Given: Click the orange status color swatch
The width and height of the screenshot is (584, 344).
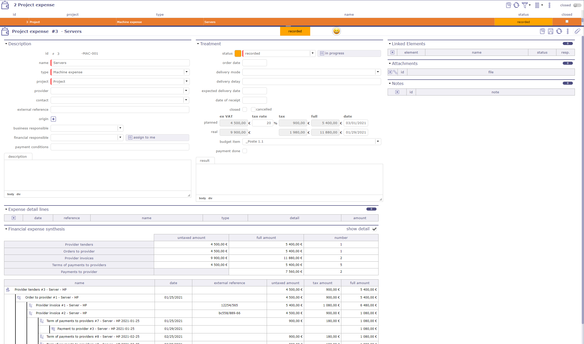Looking at the screenshot, I should click(x=238, y=53).
